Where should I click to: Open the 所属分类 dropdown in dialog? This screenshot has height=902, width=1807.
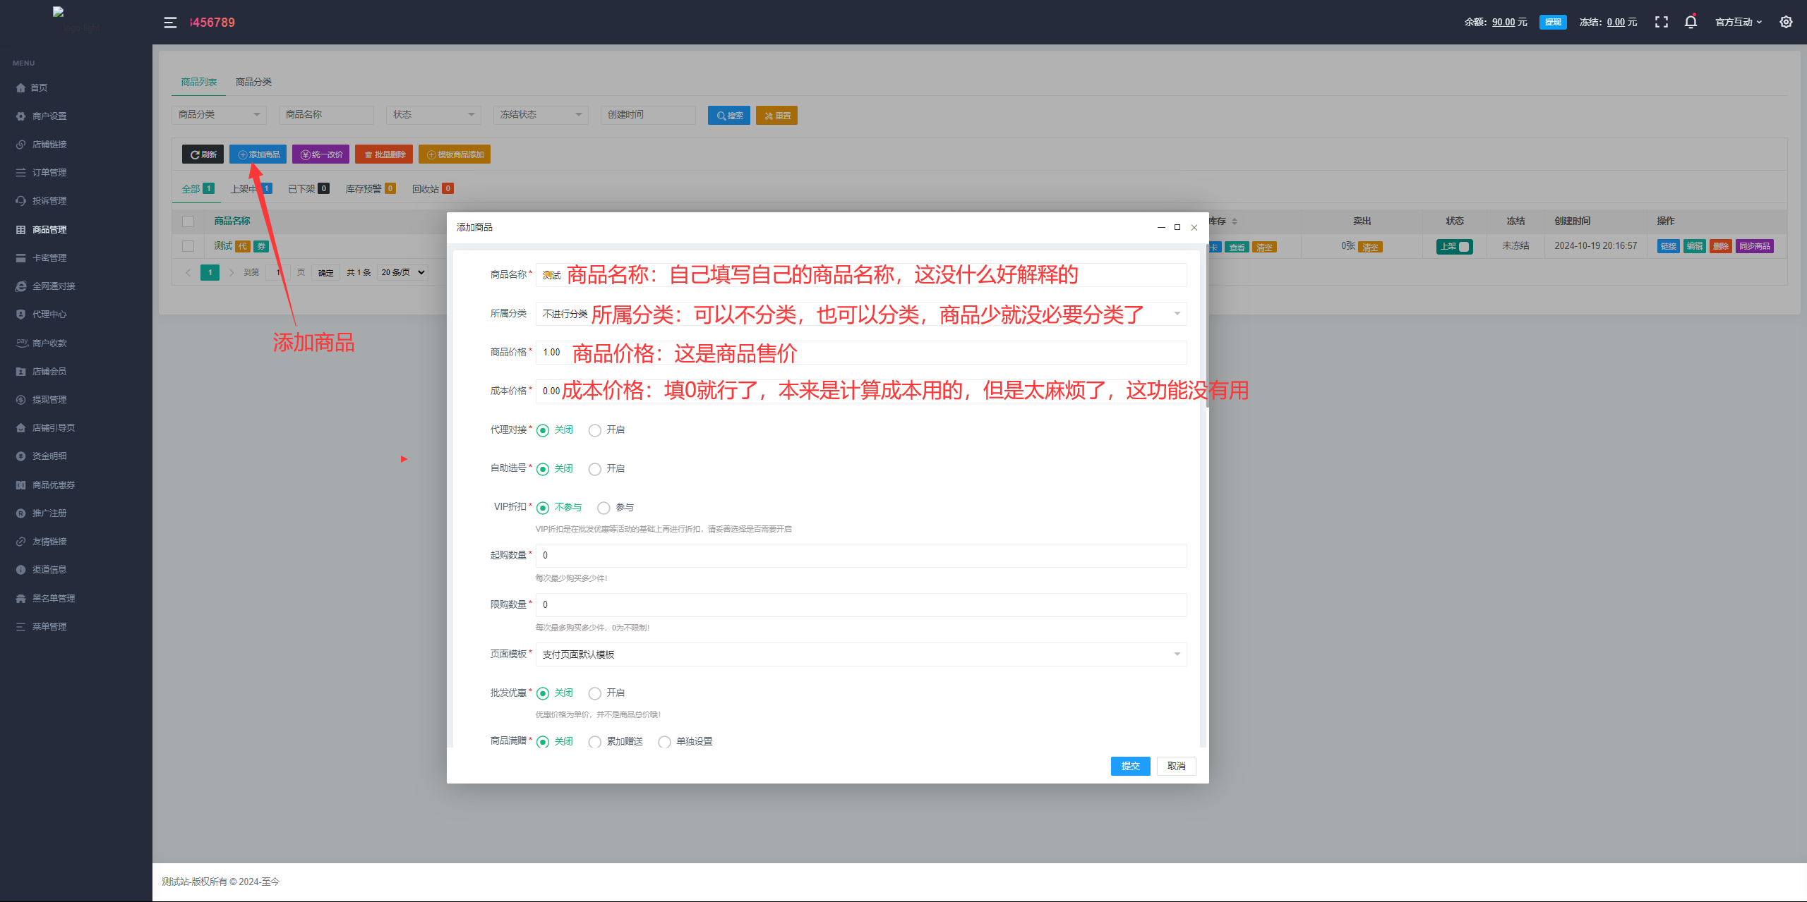[861, 314]
